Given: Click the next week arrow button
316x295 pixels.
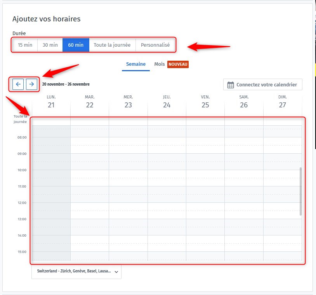Looking at the screenshot, I should tap(31, 84).
